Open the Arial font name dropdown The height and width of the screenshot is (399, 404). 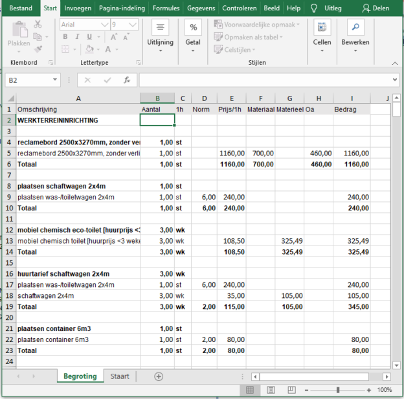click(x=105, y=25)
